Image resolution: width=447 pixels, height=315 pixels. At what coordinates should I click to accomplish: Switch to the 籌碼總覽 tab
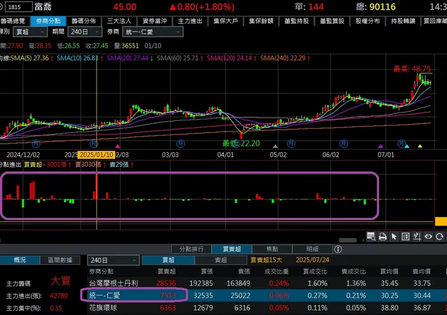coord(13,21)
